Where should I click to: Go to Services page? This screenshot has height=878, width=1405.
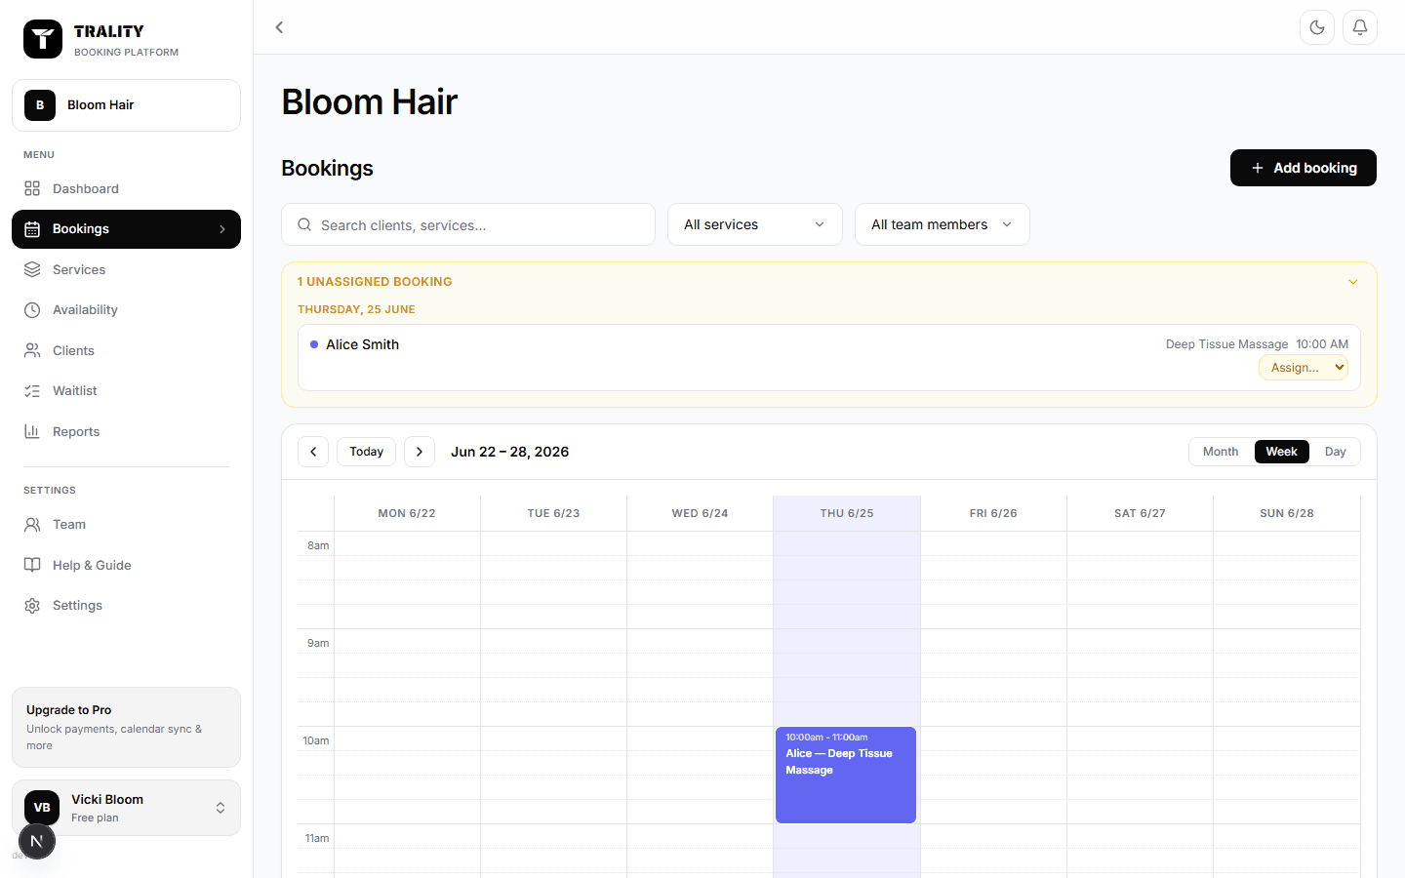click(126, 269)
